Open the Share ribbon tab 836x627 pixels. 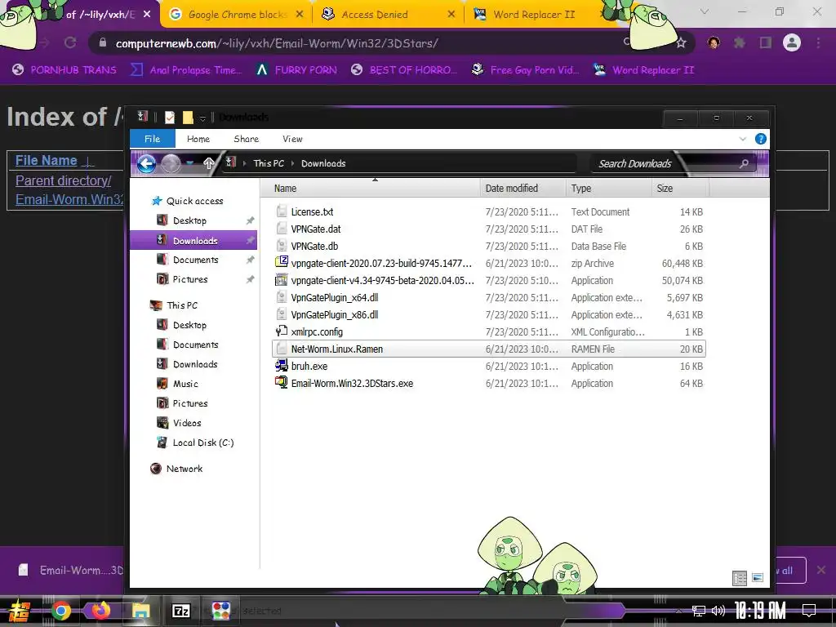[247, 139]
